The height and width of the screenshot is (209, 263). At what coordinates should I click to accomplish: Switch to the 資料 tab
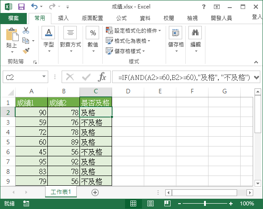(x=145, y=18)
